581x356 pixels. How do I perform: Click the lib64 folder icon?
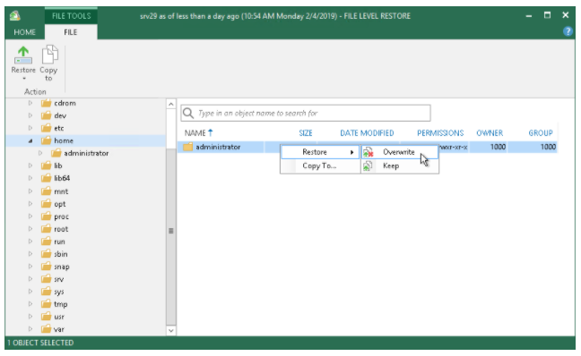pyautogui.click(x=46, y=178)
